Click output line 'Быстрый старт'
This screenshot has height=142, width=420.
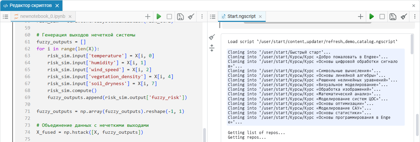[x=279, y=52]
